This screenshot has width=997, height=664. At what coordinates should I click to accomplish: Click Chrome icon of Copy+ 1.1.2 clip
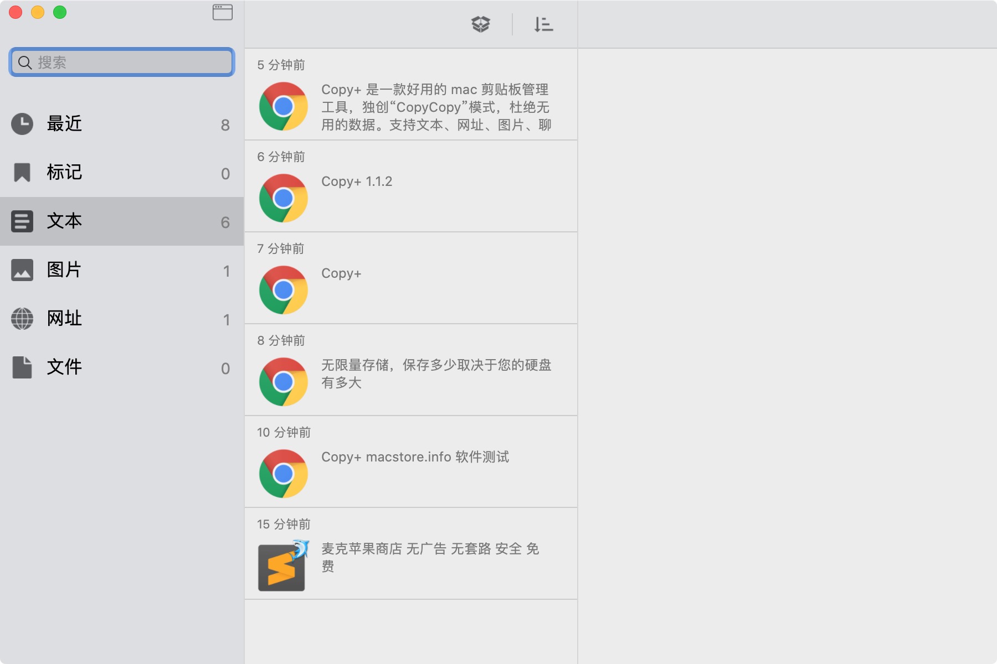coord(284,198)
